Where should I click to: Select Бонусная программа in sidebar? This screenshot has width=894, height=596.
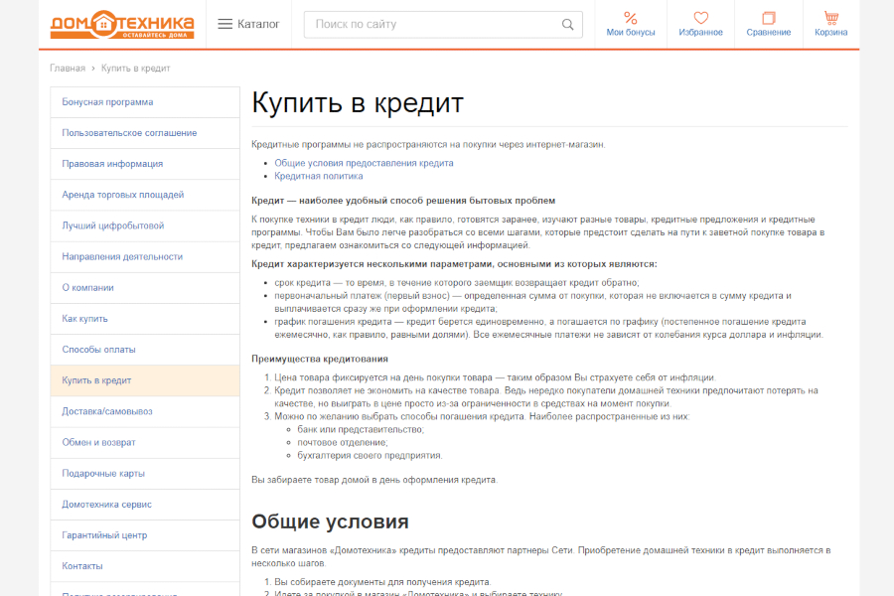(x=107, y=102)
